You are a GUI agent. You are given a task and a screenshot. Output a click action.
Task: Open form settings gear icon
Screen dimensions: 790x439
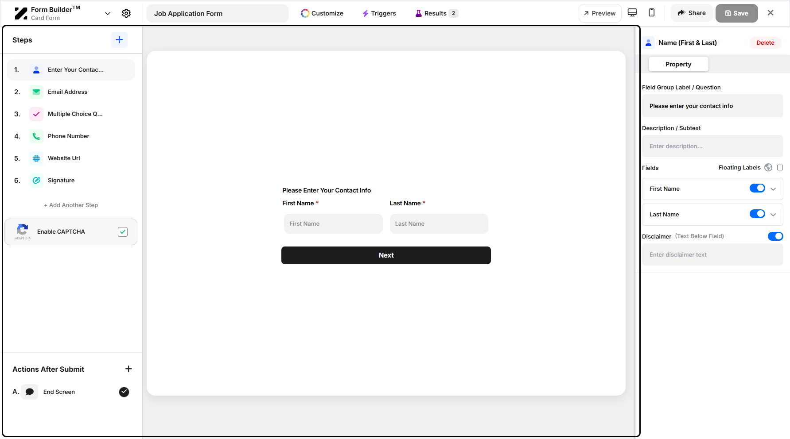[126, 13]
